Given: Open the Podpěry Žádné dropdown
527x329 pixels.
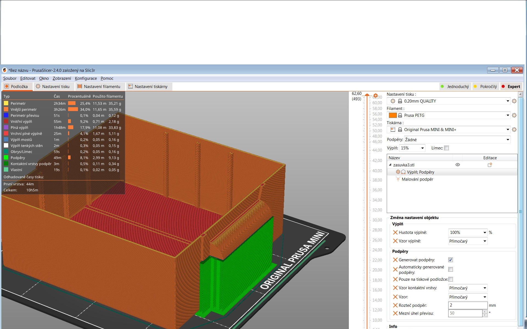Looking at the screenshot, I should 457,140.
